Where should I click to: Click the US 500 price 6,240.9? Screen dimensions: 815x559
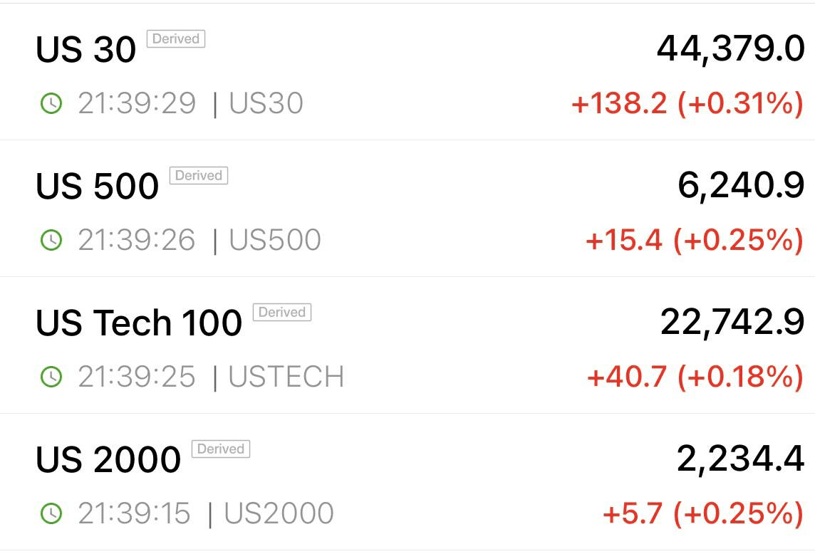741,187
